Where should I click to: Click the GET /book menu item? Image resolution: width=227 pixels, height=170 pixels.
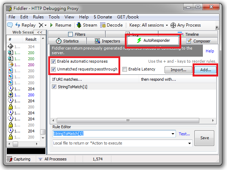click(128, 17)
